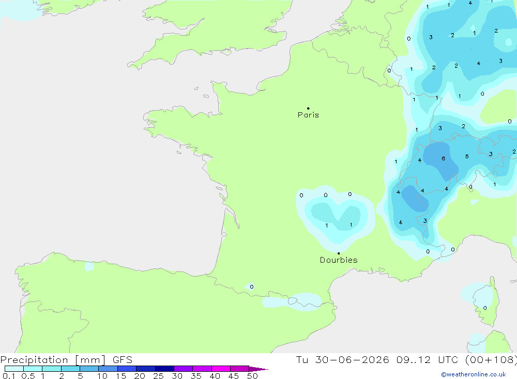
Task: Click the legend scale label 25
Action: click(158, 376)
